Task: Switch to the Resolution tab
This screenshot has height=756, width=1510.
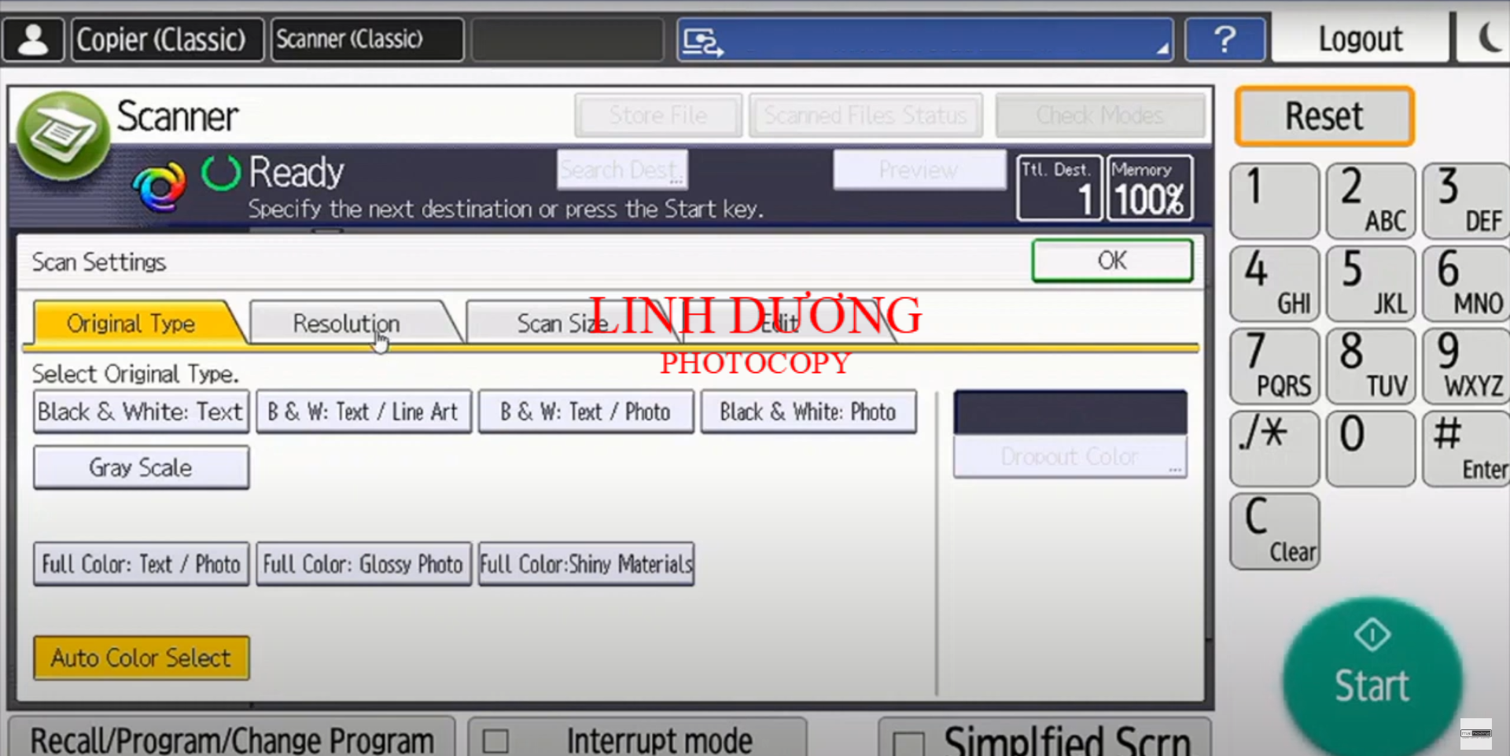Action: (x=346, y=323)
